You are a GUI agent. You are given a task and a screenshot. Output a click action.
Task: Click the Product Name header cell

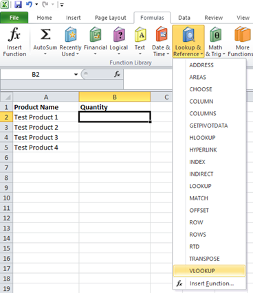click(46, 107)
